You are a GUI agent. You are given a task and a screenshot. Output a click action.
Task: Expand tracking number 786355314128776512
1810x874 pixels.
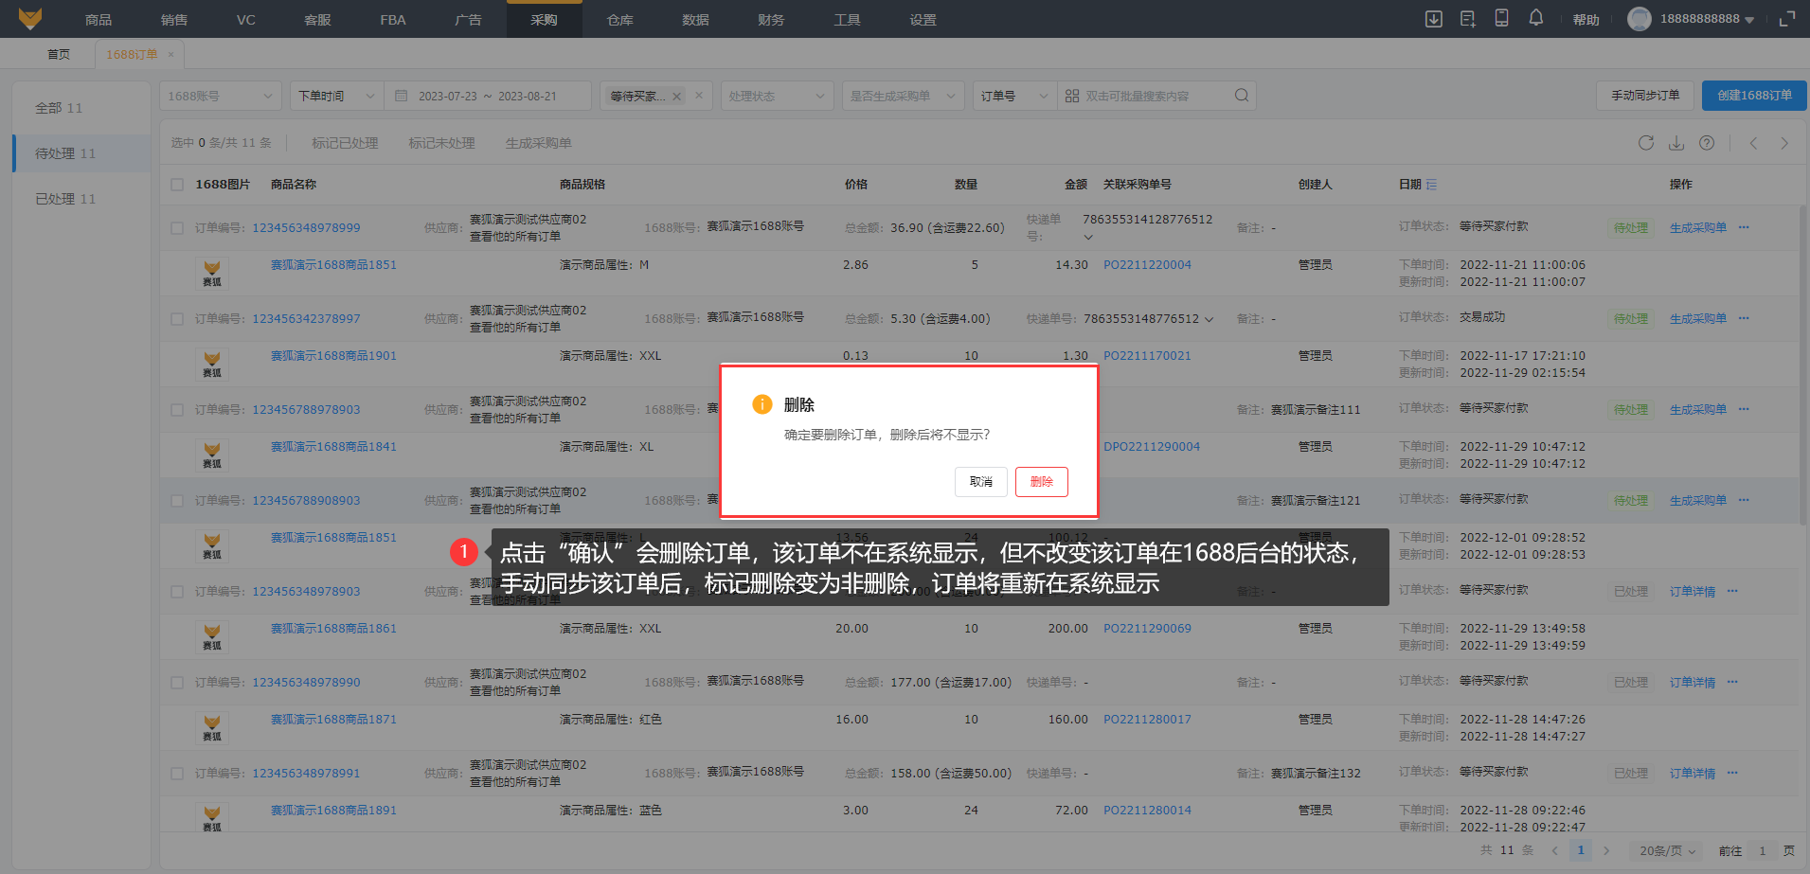pyautogui.click(x=1088, y=237)
